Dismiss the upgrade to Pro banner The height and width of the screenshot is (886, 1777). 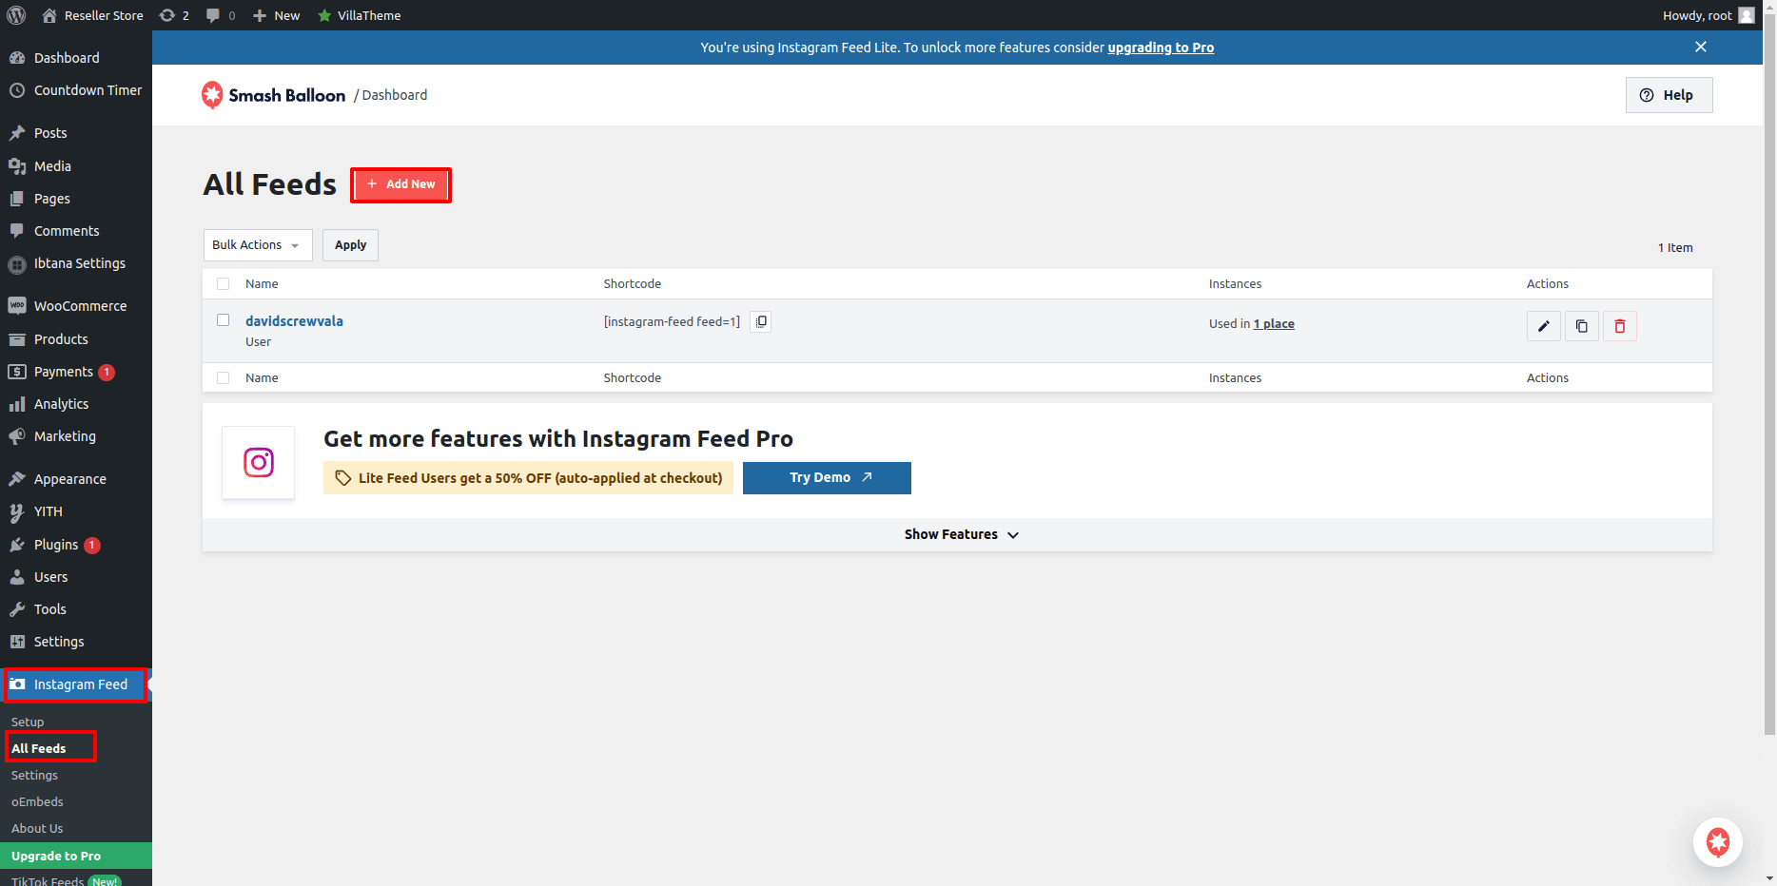(x=1700, y=47)
